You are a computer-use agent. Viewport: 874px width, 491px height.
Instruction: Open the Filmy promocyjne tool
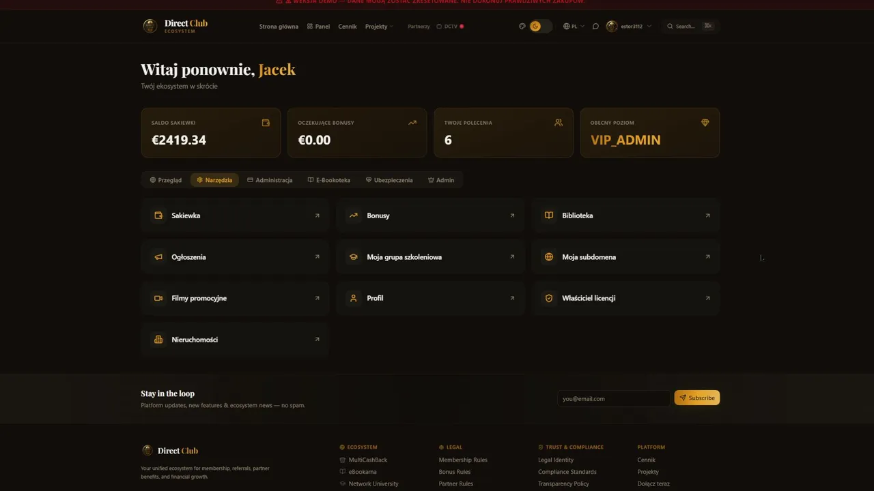(x=235, y=298)
